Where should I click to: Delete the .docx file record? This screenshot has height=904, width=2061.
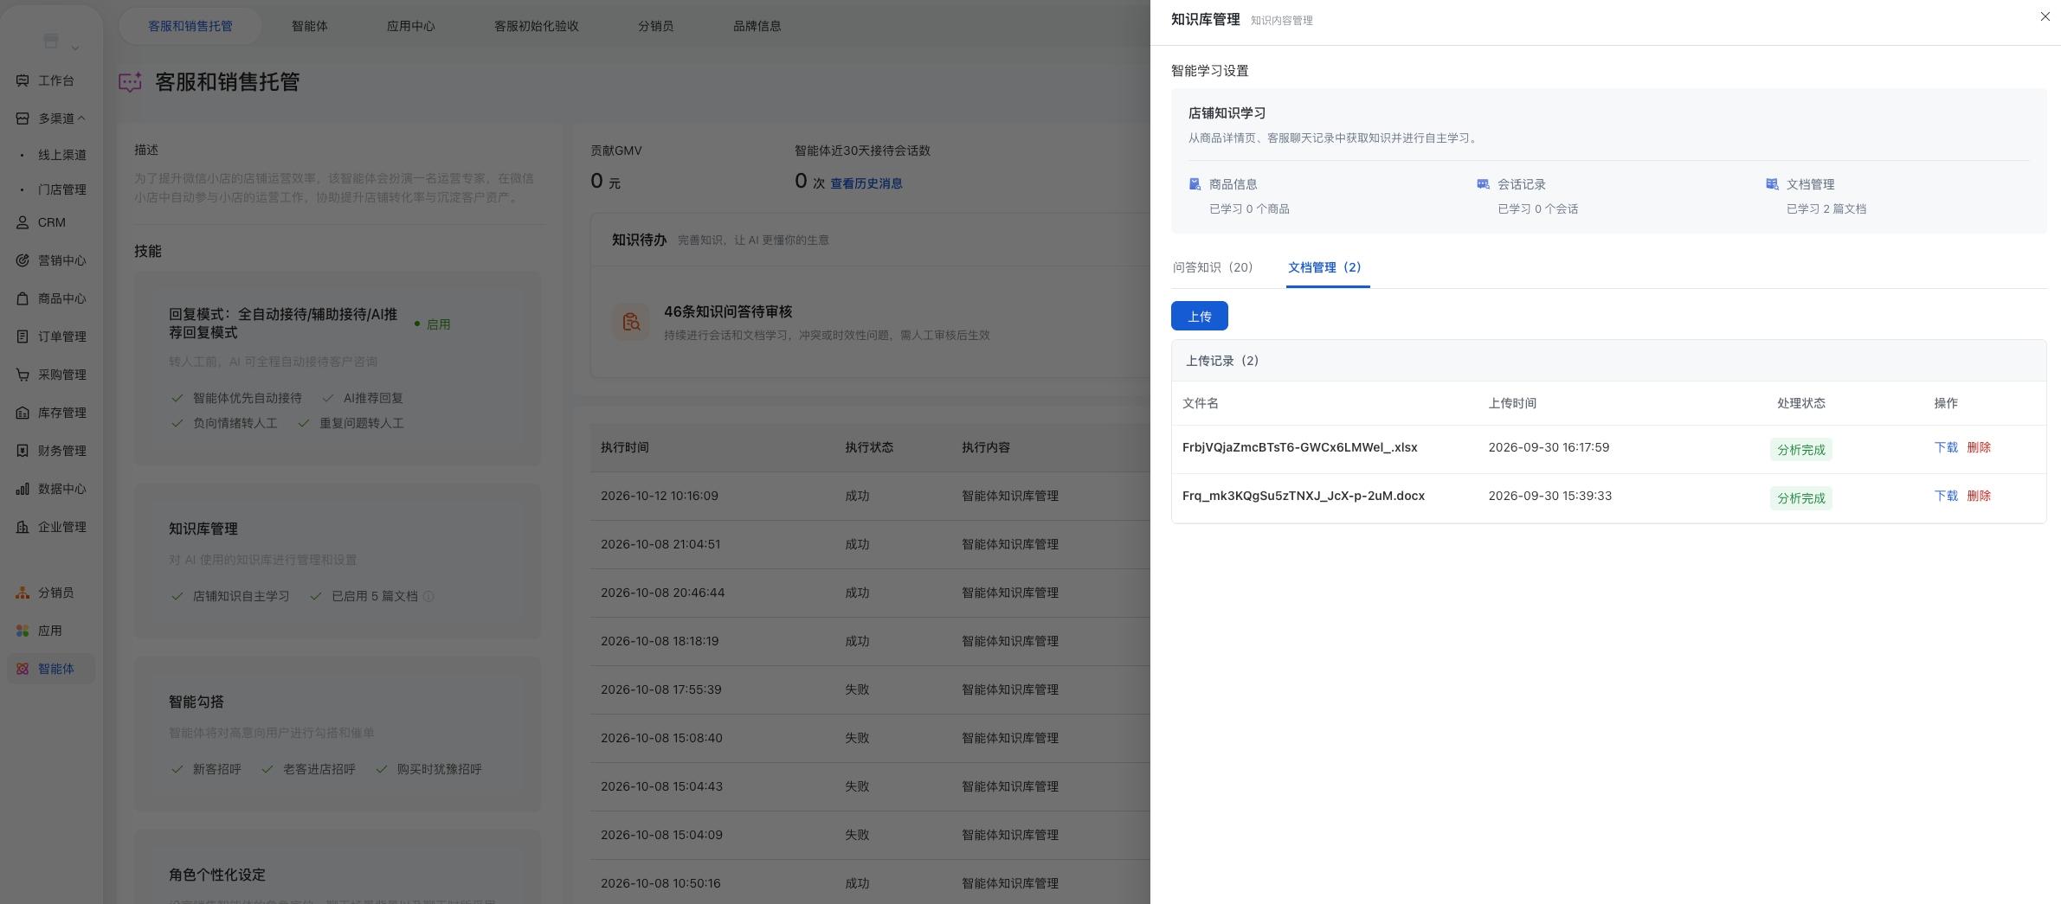pyautogui.click(x=1979, y=496)
